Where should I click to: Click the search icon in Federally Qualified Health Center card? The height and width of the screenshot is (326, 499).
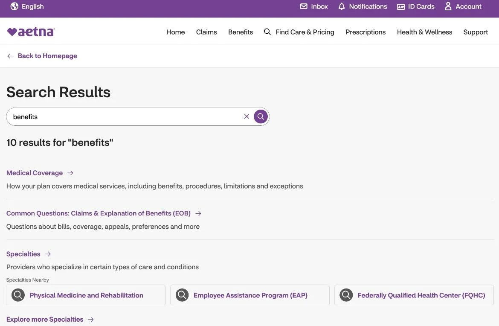click(x=346, y=295)
